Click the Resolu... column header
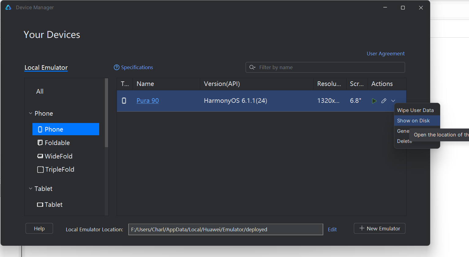 pyautogui.click(x=330, y=84)
